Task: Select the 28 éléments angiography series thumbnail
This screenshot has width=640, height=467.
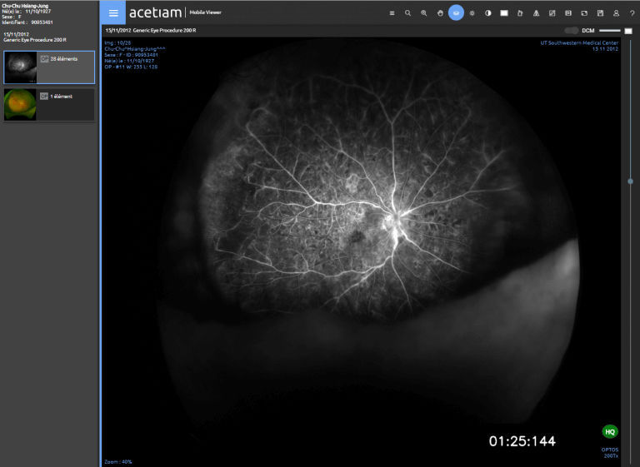Action: pyautogui.click(x=49, y=67)
